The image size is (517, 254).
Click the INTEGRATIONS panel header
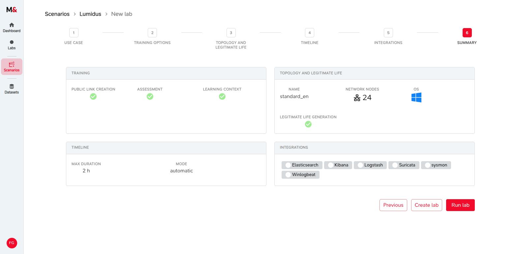(x=375, y=148)
